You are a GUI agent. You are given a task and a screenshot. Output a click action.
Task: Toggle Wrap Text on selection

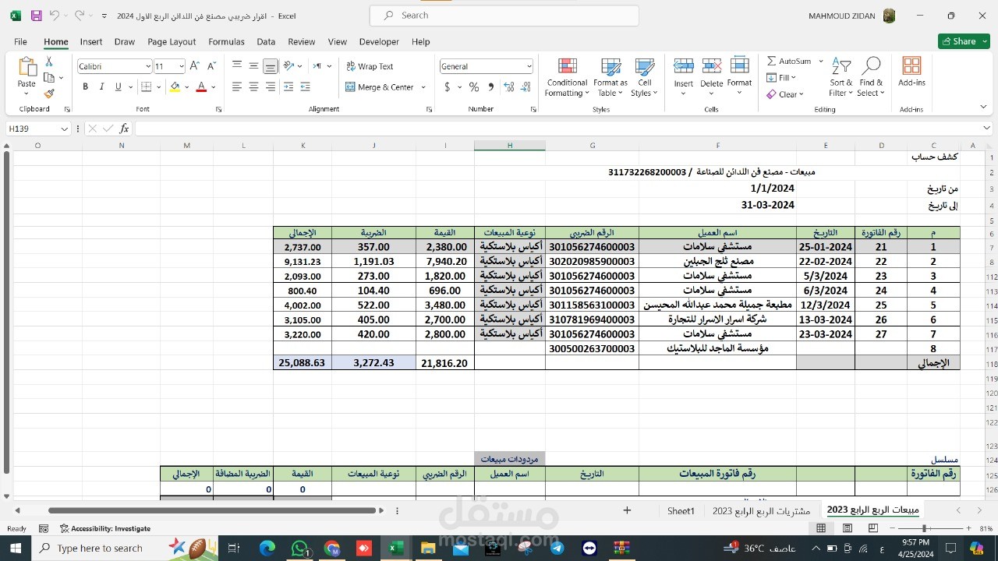click(370, 66)
